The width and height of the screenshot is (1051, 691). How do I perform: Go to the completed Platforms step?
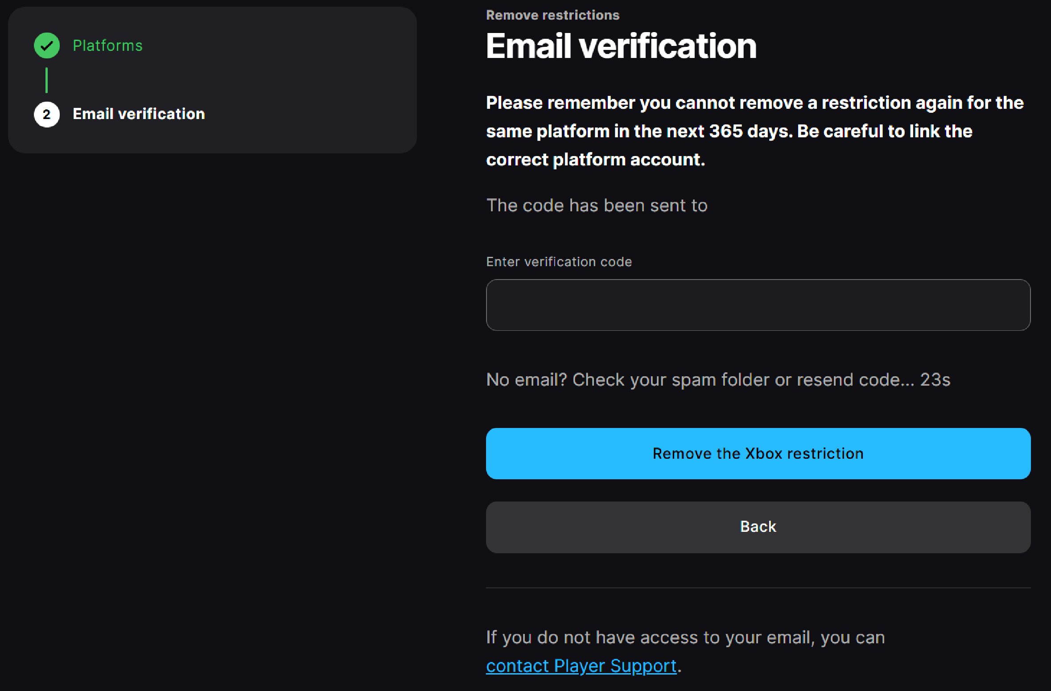click(x=107, y=45)
